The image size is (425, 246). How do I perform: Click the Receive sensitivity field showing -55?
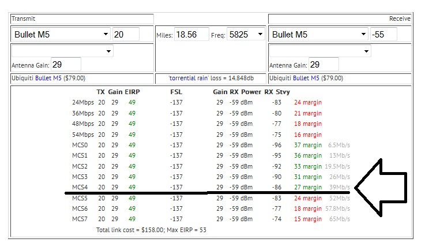click(383, 35)
